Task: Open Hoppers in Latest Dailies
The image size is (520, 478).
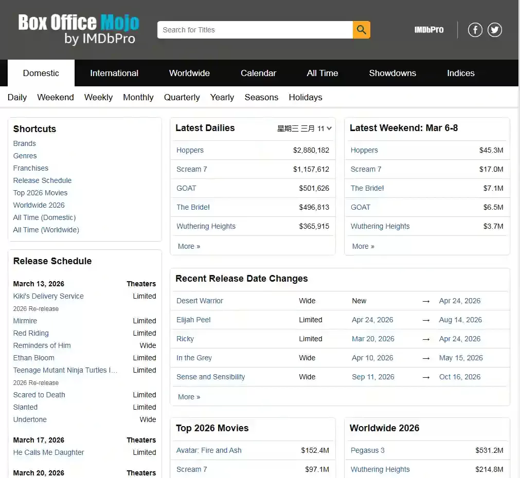Action: [190, 150]
